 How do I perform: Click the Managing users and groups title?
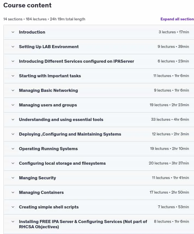tap(48, 105)
